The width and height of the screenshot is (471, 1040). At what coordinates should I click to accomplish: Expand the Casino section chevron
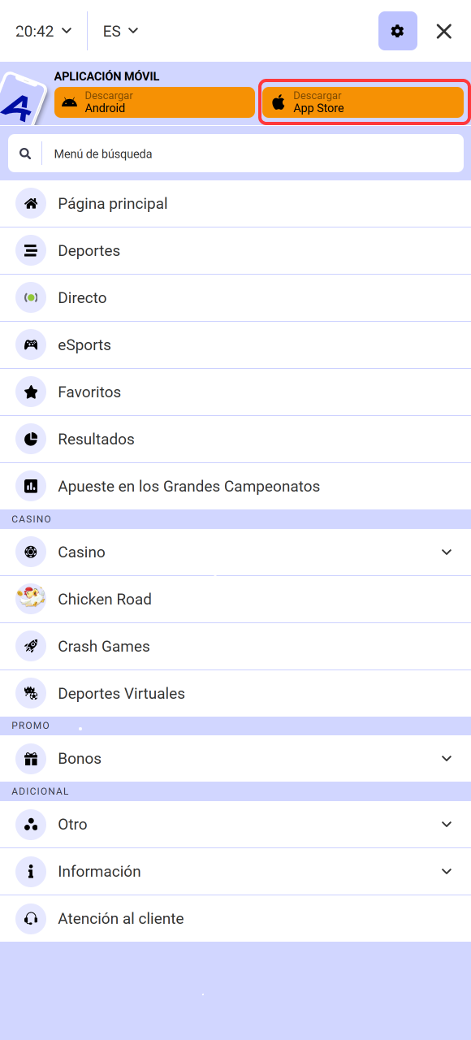click(x=446, y=552)
